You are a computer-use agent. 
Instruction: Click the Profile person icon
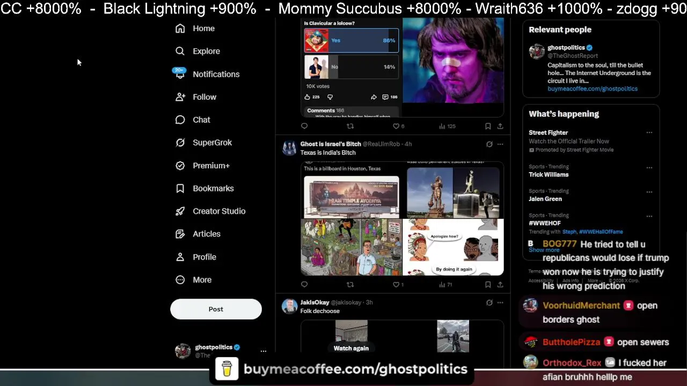(180, 257)
